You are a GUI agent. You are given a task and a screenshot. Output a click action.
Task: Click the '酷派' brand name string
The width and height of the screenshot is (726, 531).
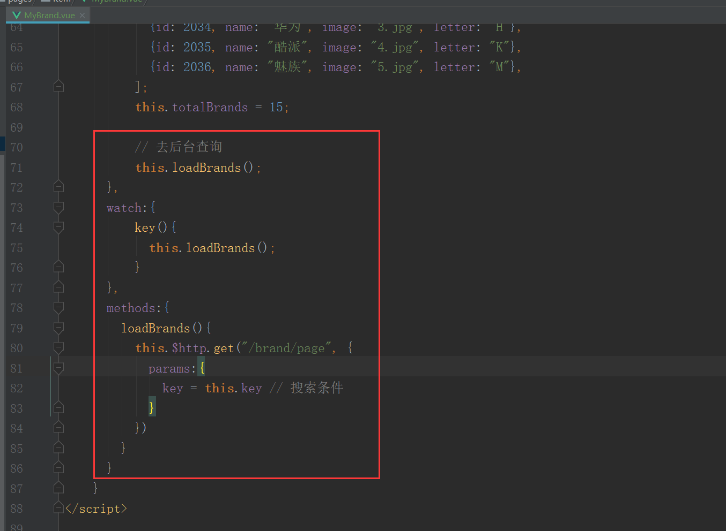tap(287, 47)
